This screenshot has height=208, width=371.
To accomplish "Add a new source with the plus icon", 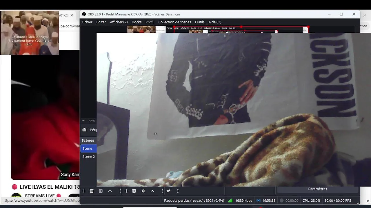I will click(126, 191).
